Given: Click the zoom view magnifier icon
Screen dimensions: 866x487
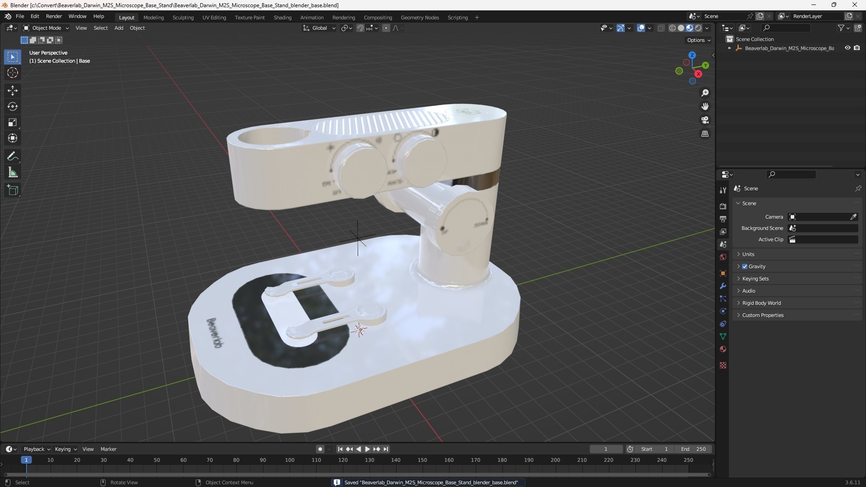Looking at the screenshot, I should (x=705, y=93).
